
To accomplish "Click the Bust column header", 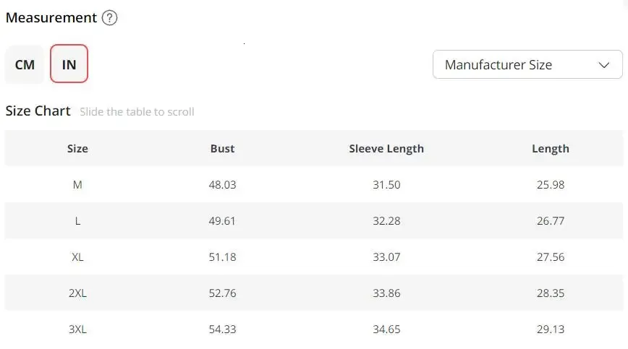I will coord(222,149).
